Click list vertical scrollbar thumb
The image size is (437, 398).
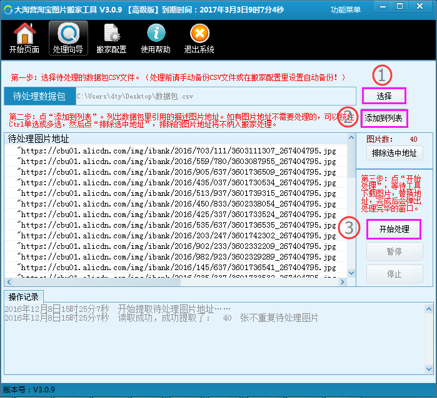pos(351,159)
